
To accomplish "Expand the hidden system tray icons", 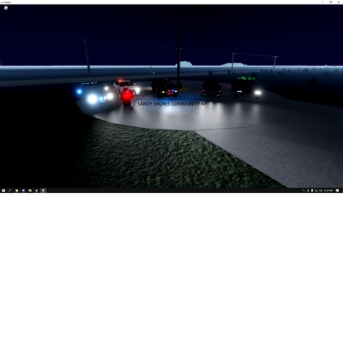I will 303,190.
